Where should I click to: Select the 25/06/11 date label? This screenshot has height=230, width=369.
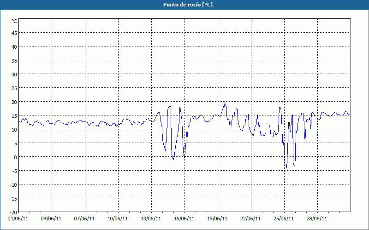[x=284, y=219]
